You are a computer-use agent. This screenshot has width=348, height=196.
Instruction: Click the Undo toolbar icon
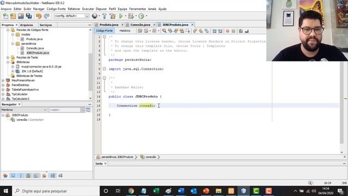point(39,16)
